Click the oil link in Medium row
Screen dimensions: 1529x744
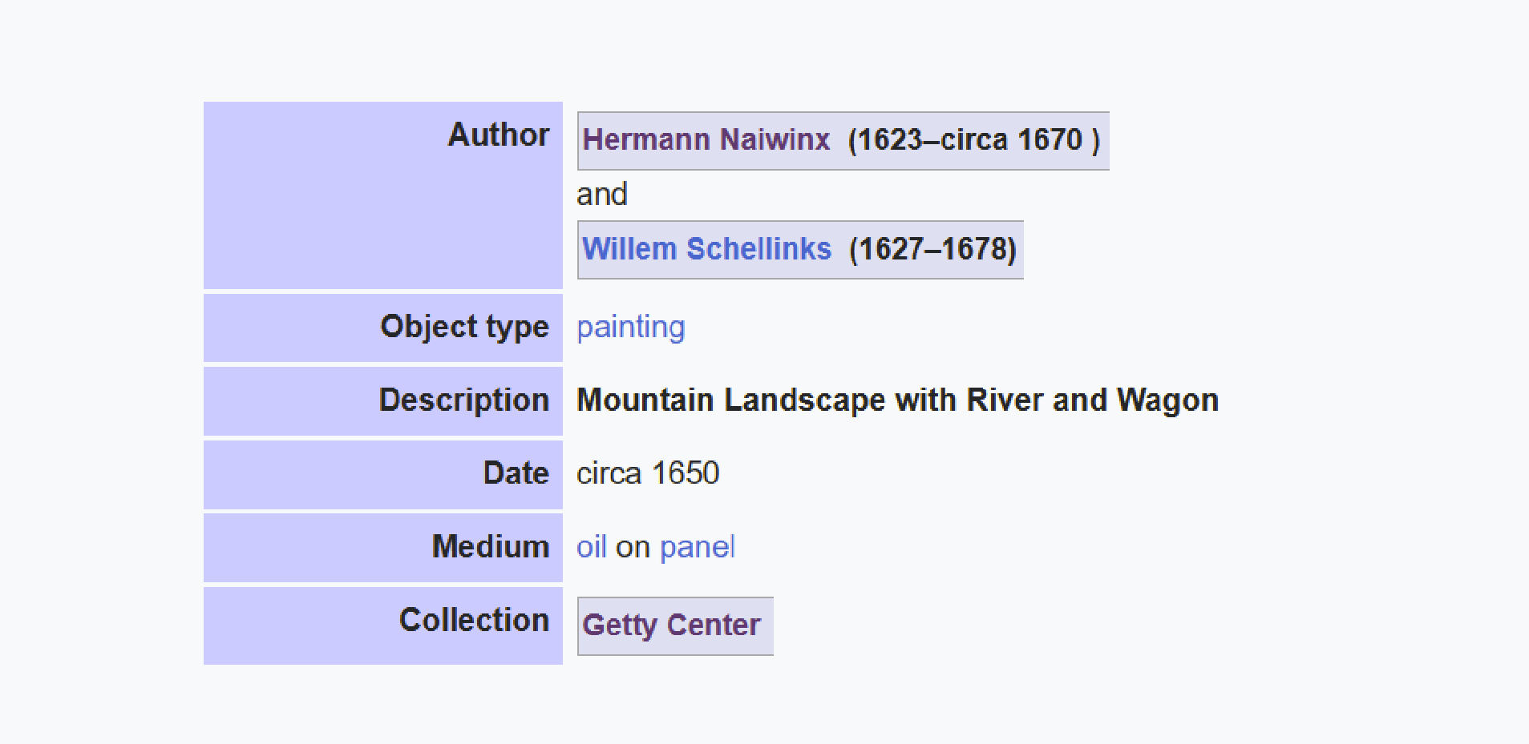[x=592, y=547]
